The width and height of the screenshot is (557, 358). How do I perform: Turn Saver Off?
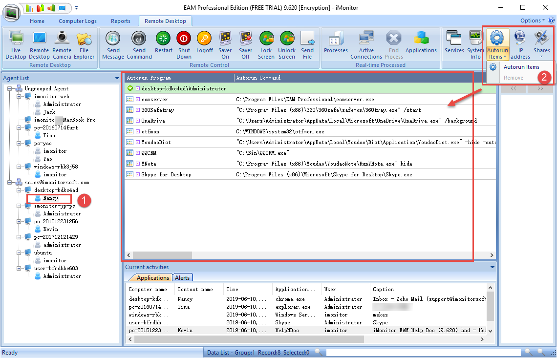click(245, 45)
